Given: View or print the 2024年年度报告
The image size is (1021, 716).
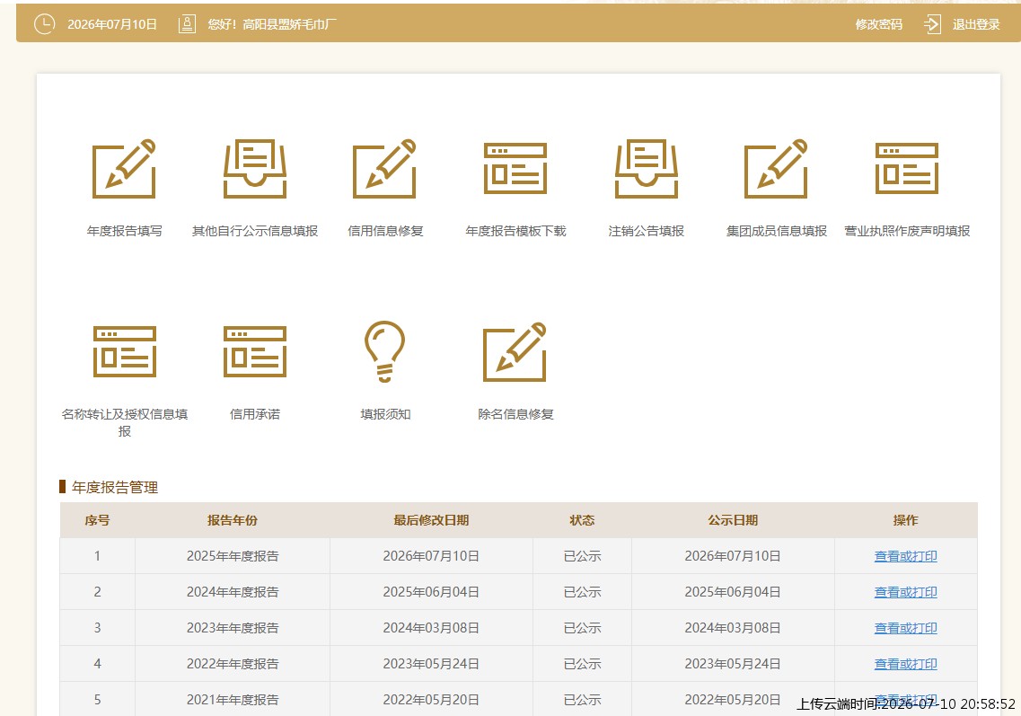Looking at the screenshot, I should (x=905, y=592).
